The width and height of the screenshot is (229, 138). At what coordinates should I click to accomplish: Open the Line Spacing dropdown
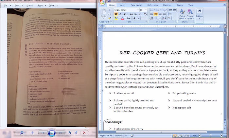[170, 14]
